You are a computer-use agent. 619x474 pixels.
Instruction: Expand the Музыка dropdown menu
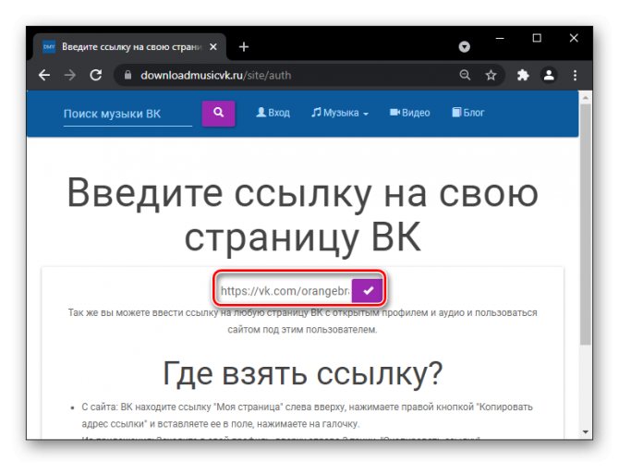point(340,113)
